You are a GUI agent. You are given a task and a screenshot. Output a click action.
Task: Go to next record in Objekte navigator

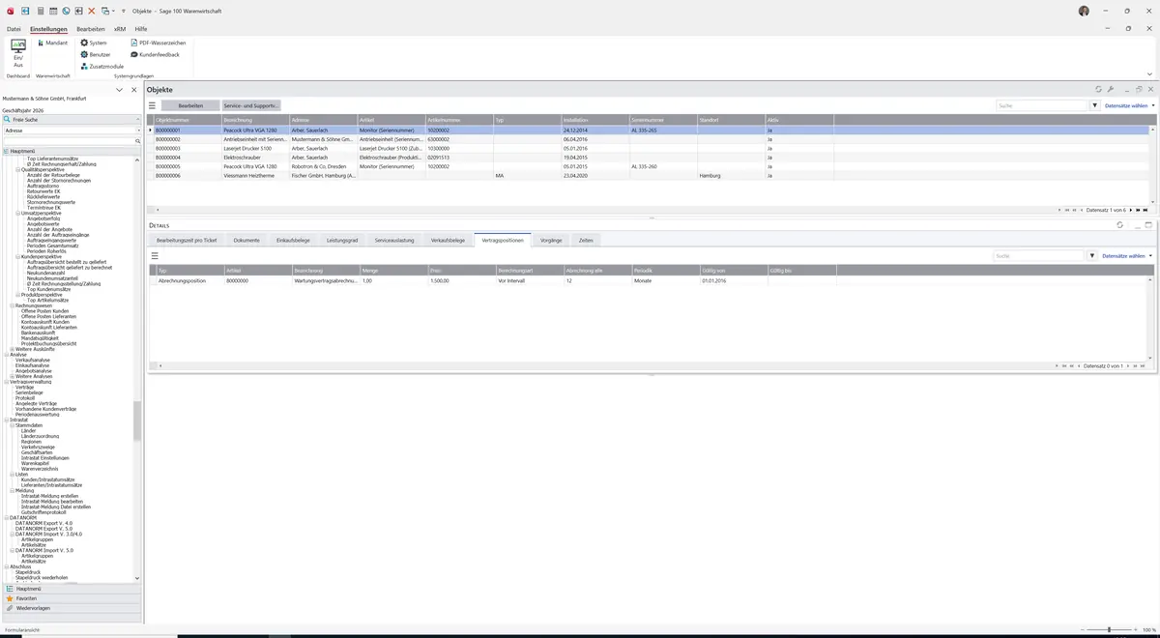[x=1131, y=210]
